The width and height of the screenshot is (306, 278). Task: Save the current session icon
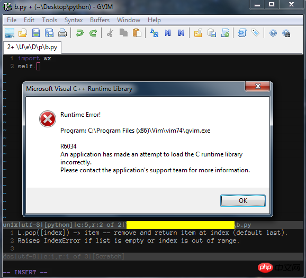click(212, 33)
